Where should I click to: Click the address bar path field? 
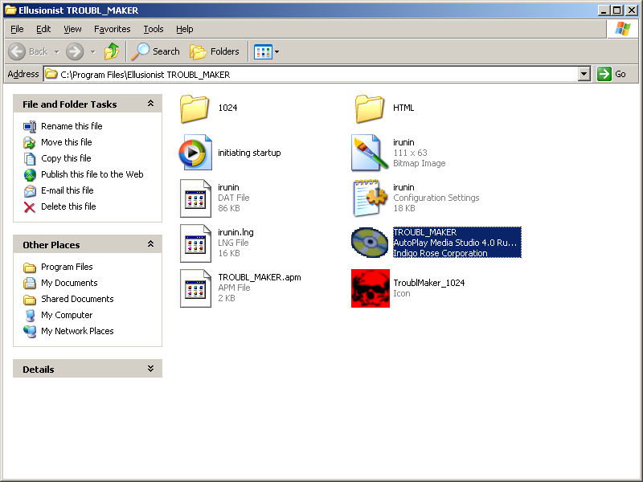coord(311,74)
